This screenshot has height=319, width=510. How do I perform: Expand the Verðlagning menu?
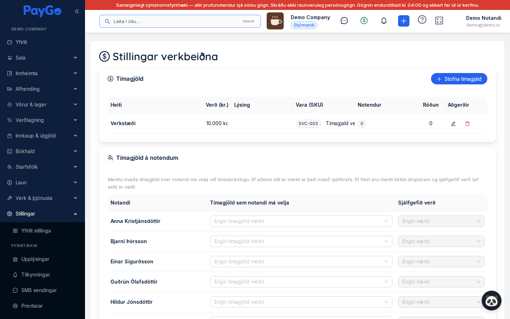click(42, 120)
